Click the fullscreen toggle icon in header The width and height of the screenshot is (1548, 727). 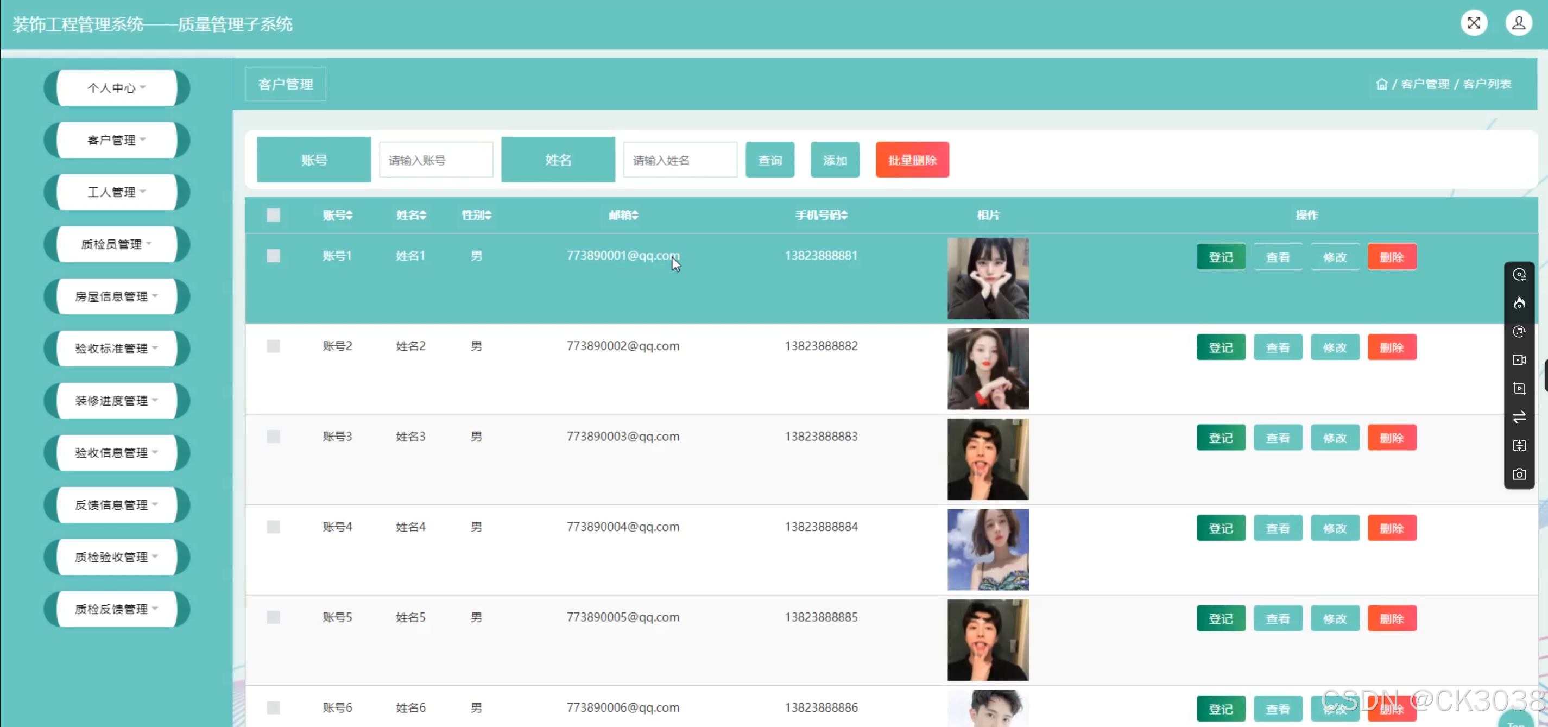(x=1474, y=23)
